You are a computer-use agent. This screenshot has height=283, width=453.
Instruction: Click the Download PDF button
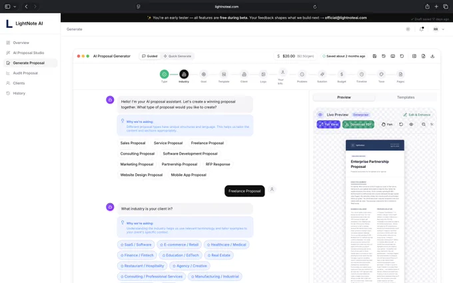(x=358, y=124)
